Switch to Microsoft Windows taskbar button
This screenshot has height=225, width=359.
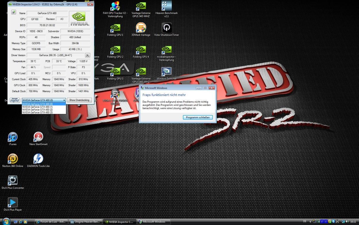(x=154, y=222)
